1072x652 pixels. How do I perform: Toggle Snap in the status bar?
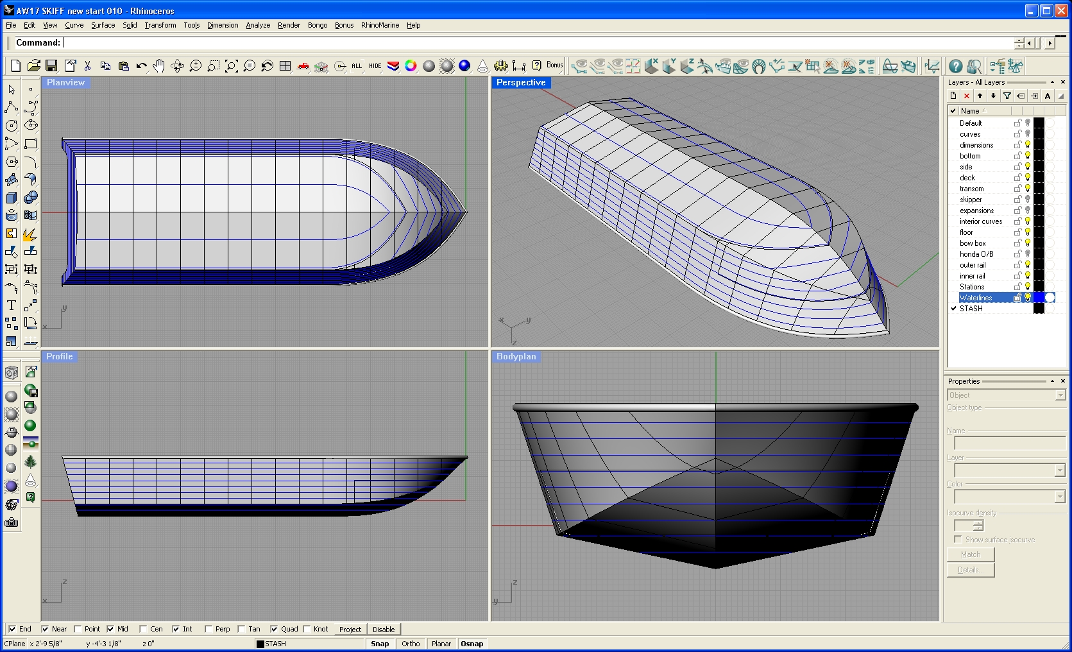tap(380, 644)
